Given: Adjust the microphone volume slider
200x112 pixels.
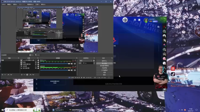Looking at the screenshot, I should pyautogui.click(x=55, y=64).
